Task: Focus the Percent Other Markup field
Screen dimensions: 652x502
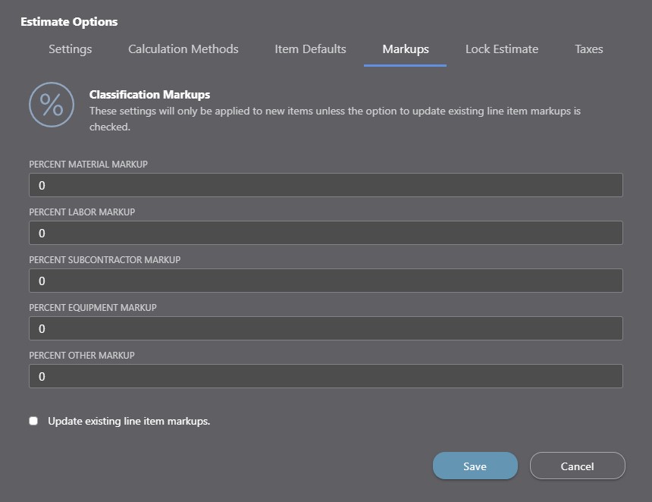Action: [325, 376]
